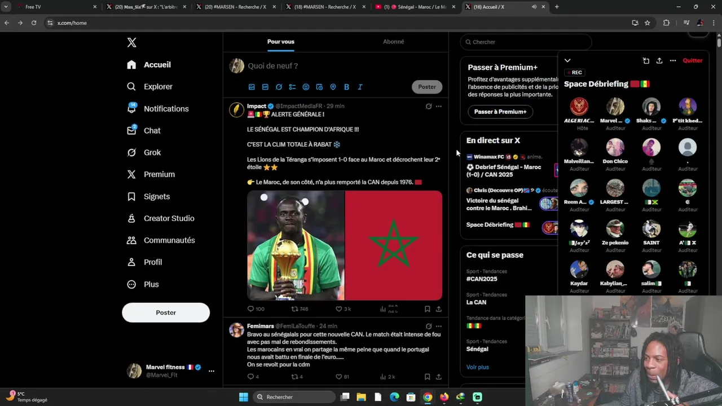Add a GIF to the post

pos(265,87)
